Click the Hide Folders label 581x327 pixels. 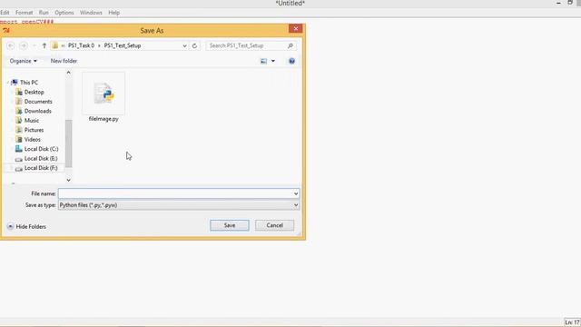point(31,226)
